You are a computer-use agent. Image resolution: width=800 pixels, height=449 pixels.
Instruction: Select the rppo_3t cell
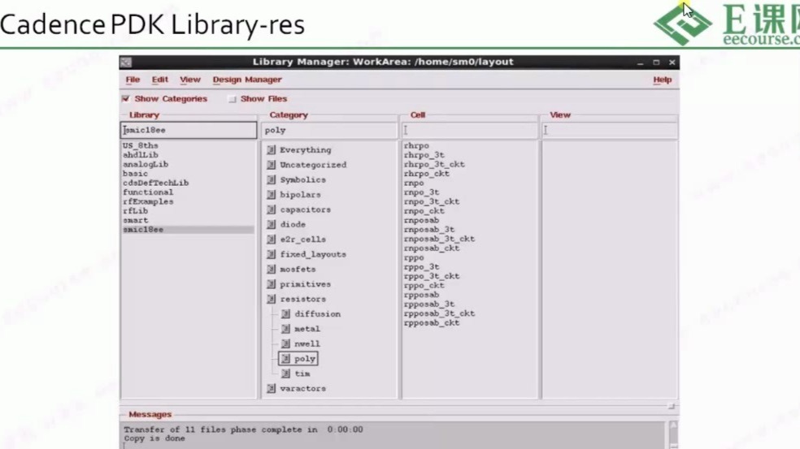[421, 267]
